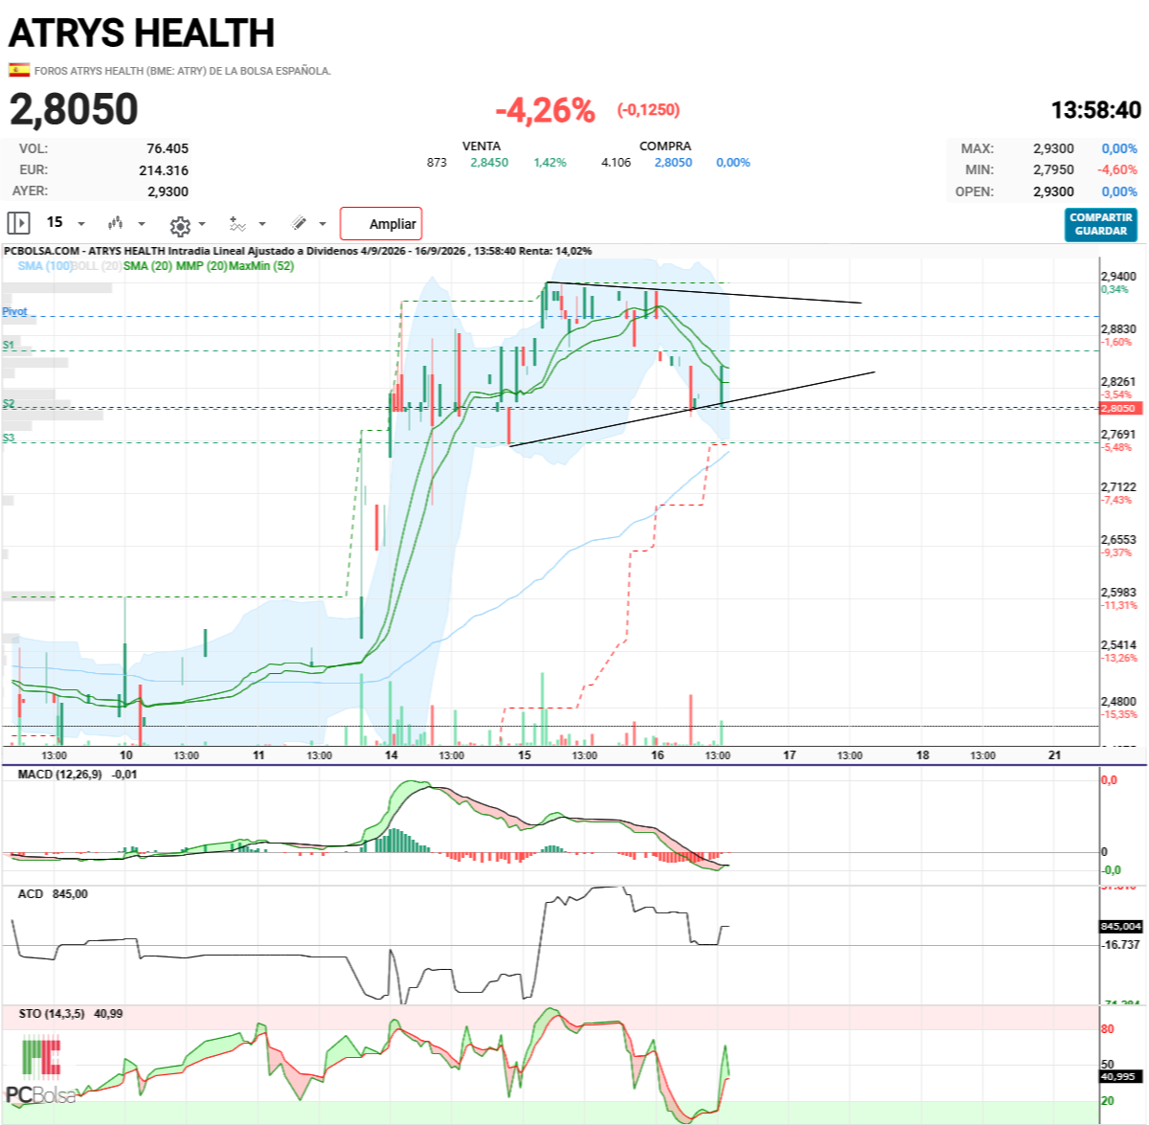Expand the indicators dropdown arrow
Image resolution: width=1149 pixels, height=1125 pixels.
point(262,224)
